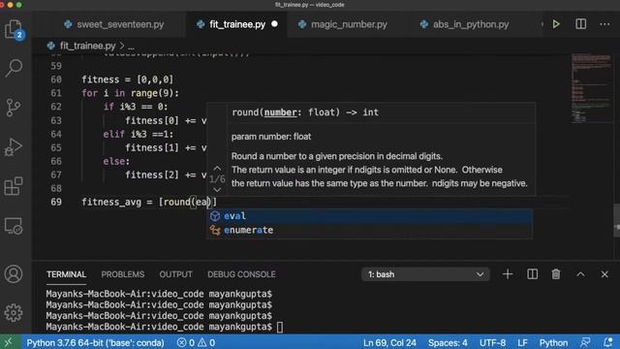Click fit_trainee.py in the breadcrumb
The image size is (620, 349).
pyautogui.click(x=87, y=46)
